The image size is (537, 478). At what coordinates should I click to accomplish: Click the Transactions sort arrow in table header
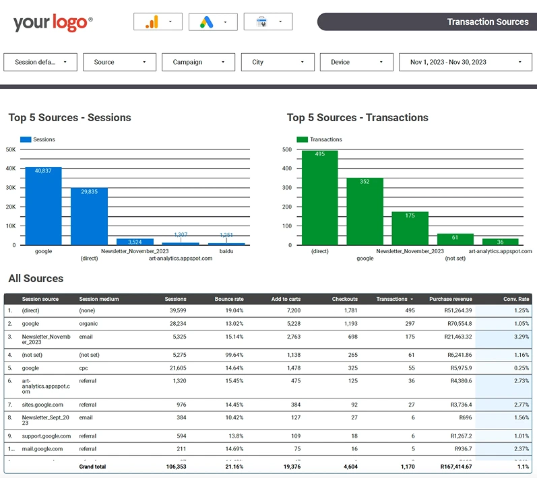click(x=412, y=299)
